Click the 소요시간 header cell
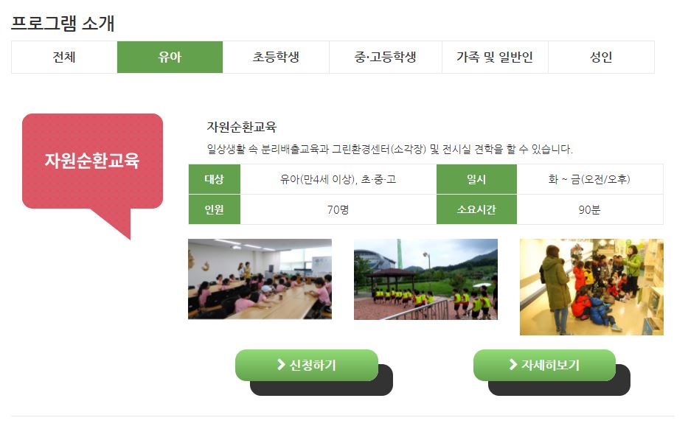Viewport: 688px width, 429px height. [476, 209]
